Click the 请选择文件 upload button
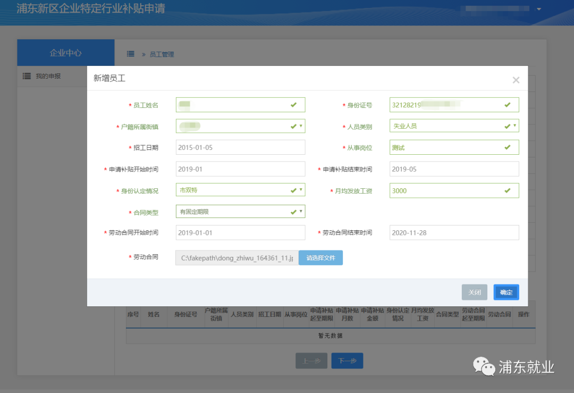574x393 pixels. click(320, 258)
